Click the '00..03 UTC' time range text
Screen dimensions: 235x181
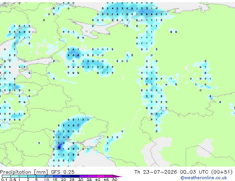(194, 172)
